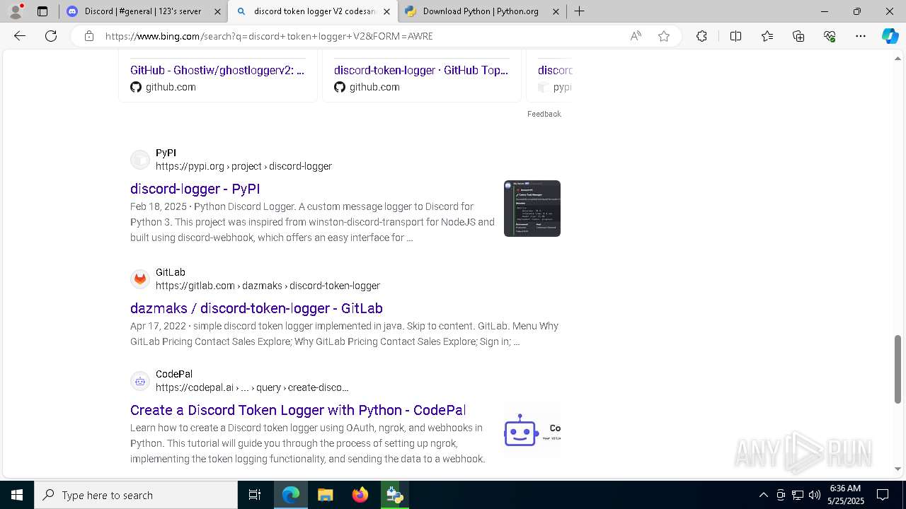Viewport: 906px width, 509px height.
Task: Open the PyPI result screenshot thumbnail
Action: pyautogui.click(x=532, y=209)
